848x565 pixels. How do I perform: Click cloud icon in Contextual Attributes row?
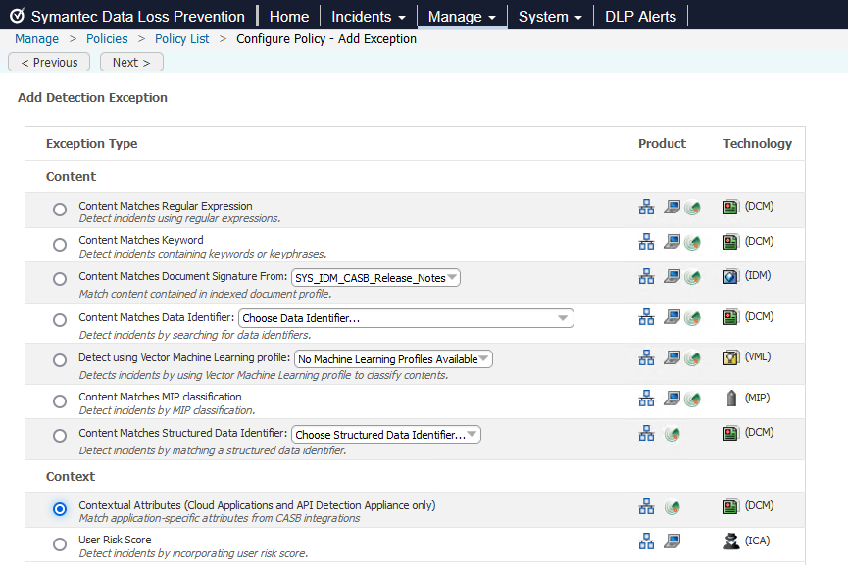pos(672,507)
